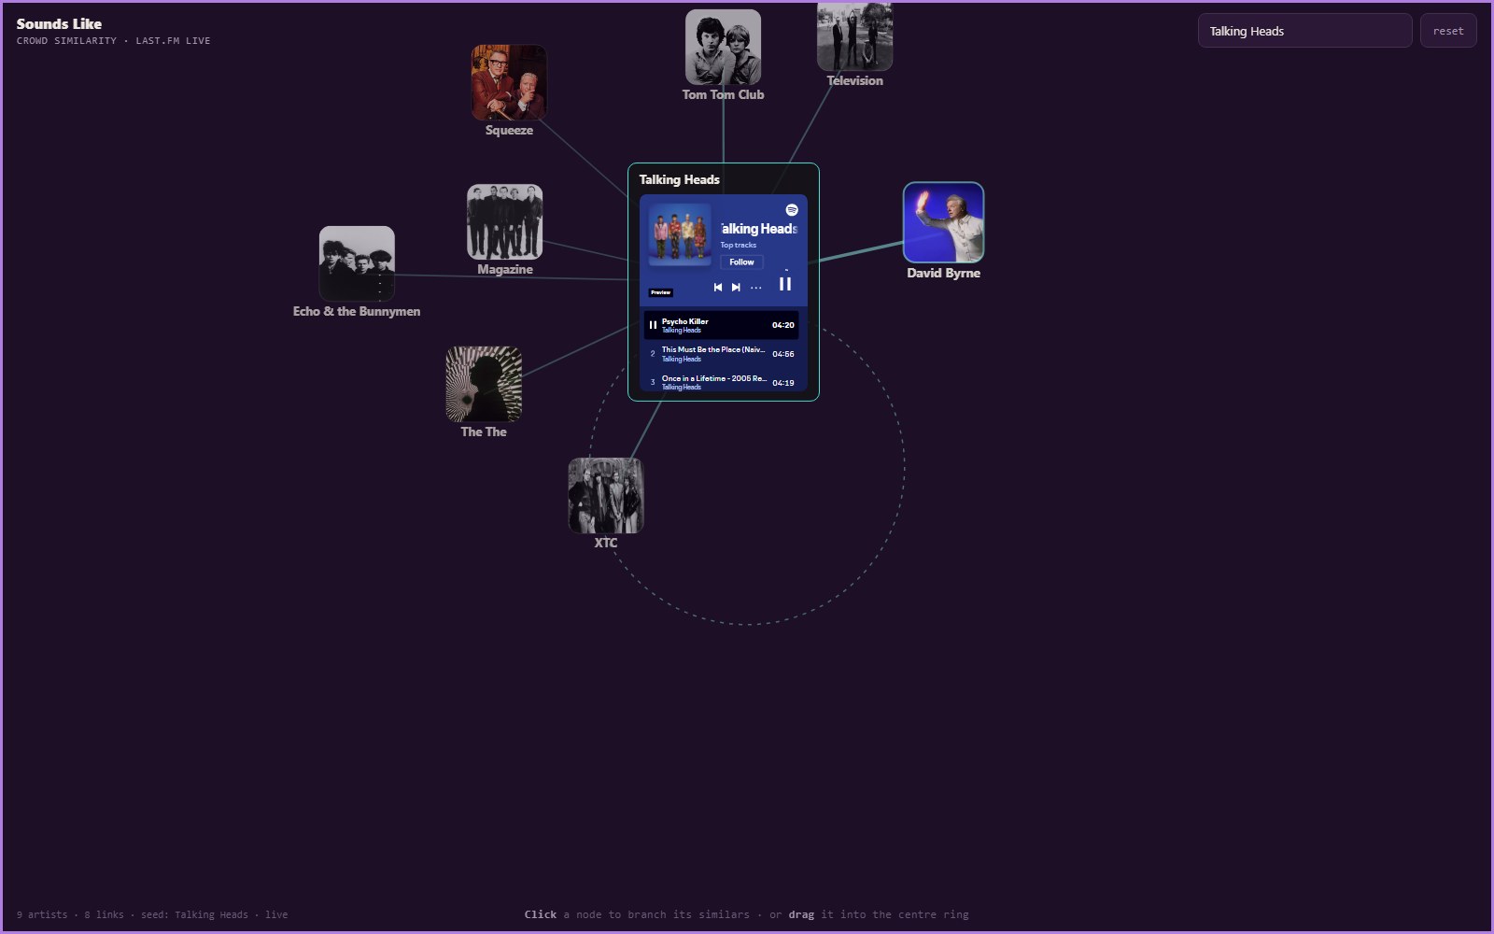Screen dimensions: 1494x934
Task: Skip to next track in Spotify player
Action: click(x=736, y=288)
